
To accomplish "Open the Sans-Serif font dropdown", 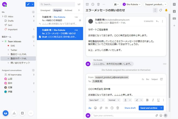I will [x=97, y=100].
